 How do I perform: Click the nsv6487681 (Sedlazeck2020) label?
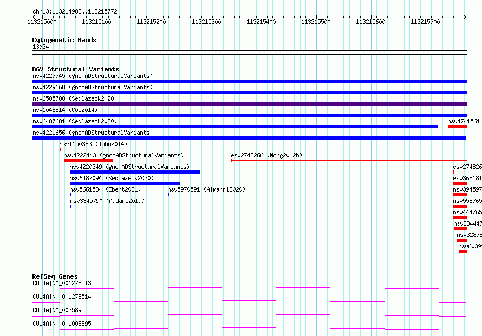pyautogui.click(x=75, y=121)
